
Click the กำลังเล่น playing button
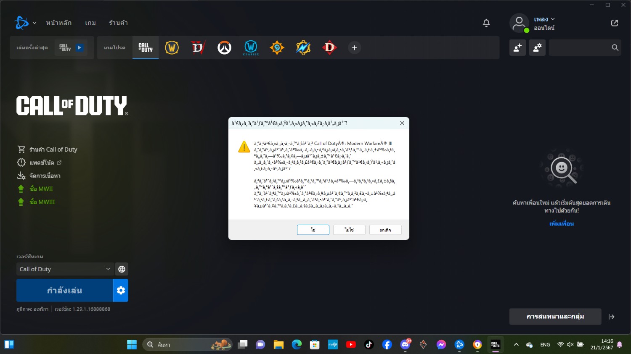point(64,291)
